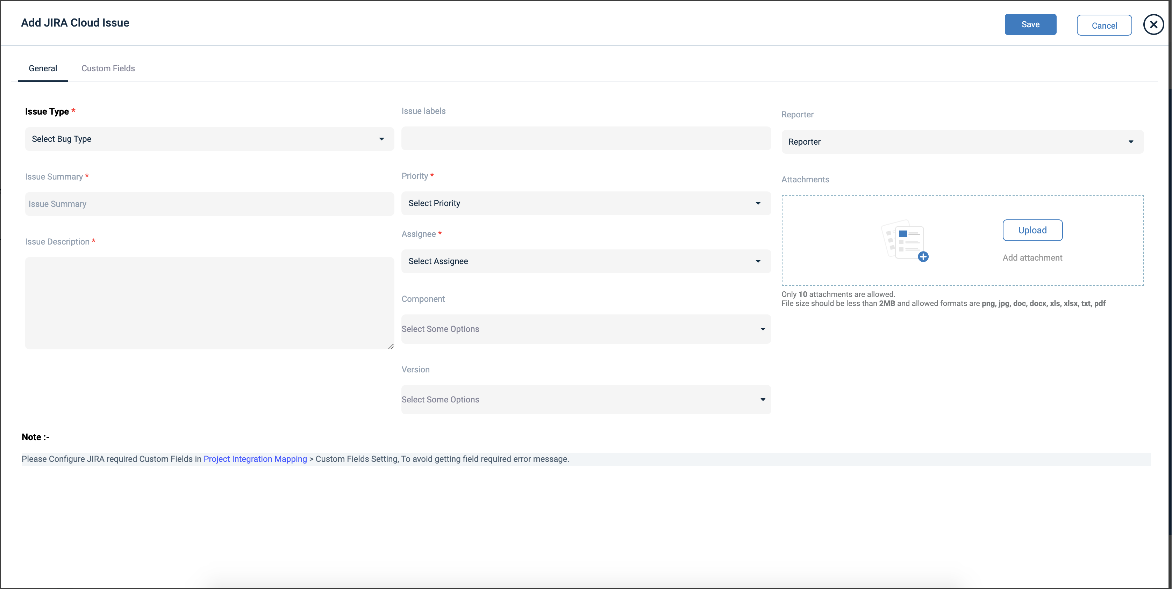Click the Version field label
The height and width of the screenshot is (589, 1172).
point(415,370)
